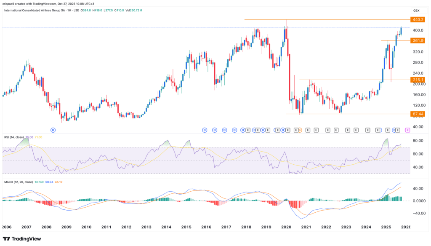Click the lone dividend D marker near 2008
The image size is (431, 246).
point(53,130)
